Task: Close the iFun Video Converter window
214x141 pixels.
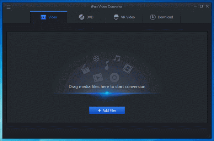Action: tap(207, 6)
